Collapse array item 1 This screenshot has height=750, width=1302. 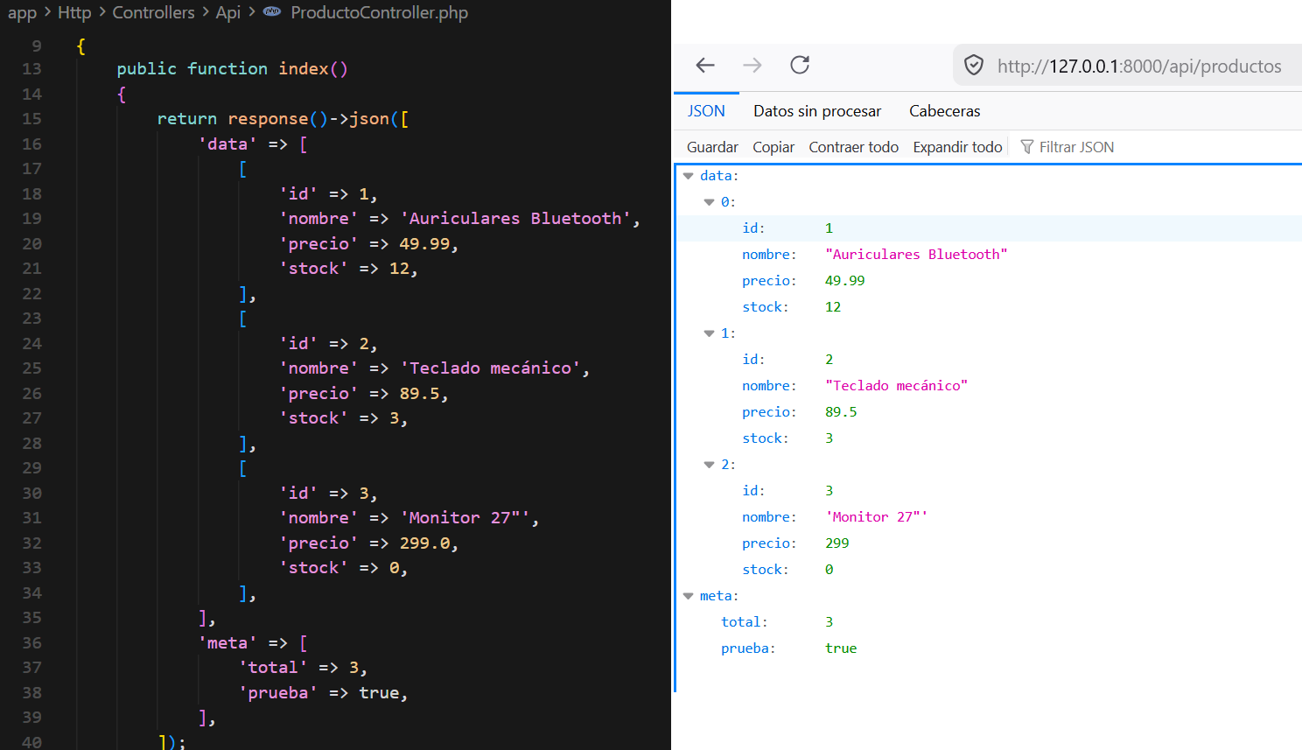[x=710, y=333]
